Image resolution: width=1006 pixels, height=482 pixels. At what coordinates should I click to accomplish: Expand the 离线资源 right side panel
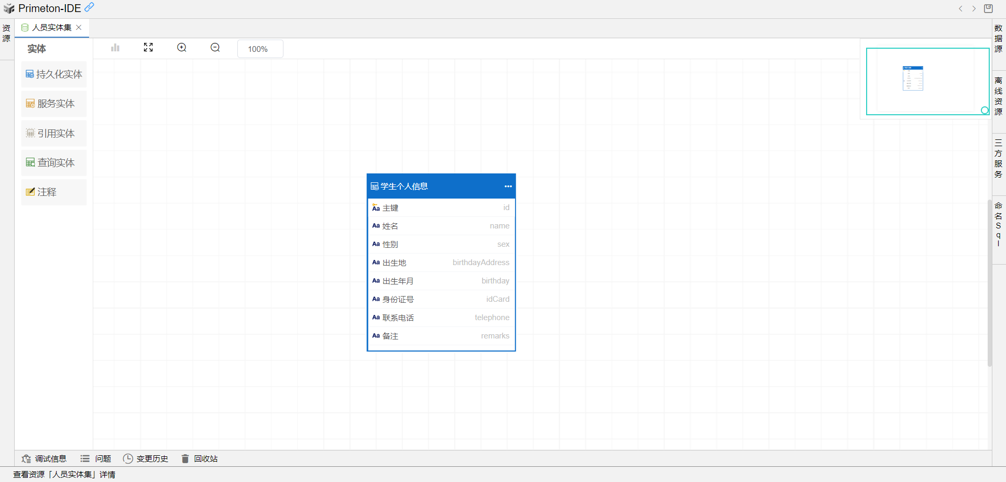point(999,96)
